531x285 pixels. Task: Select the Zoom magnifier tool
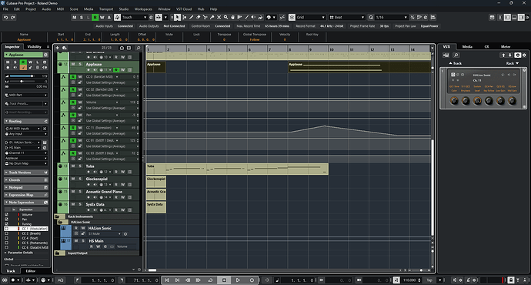pos(226,17)
